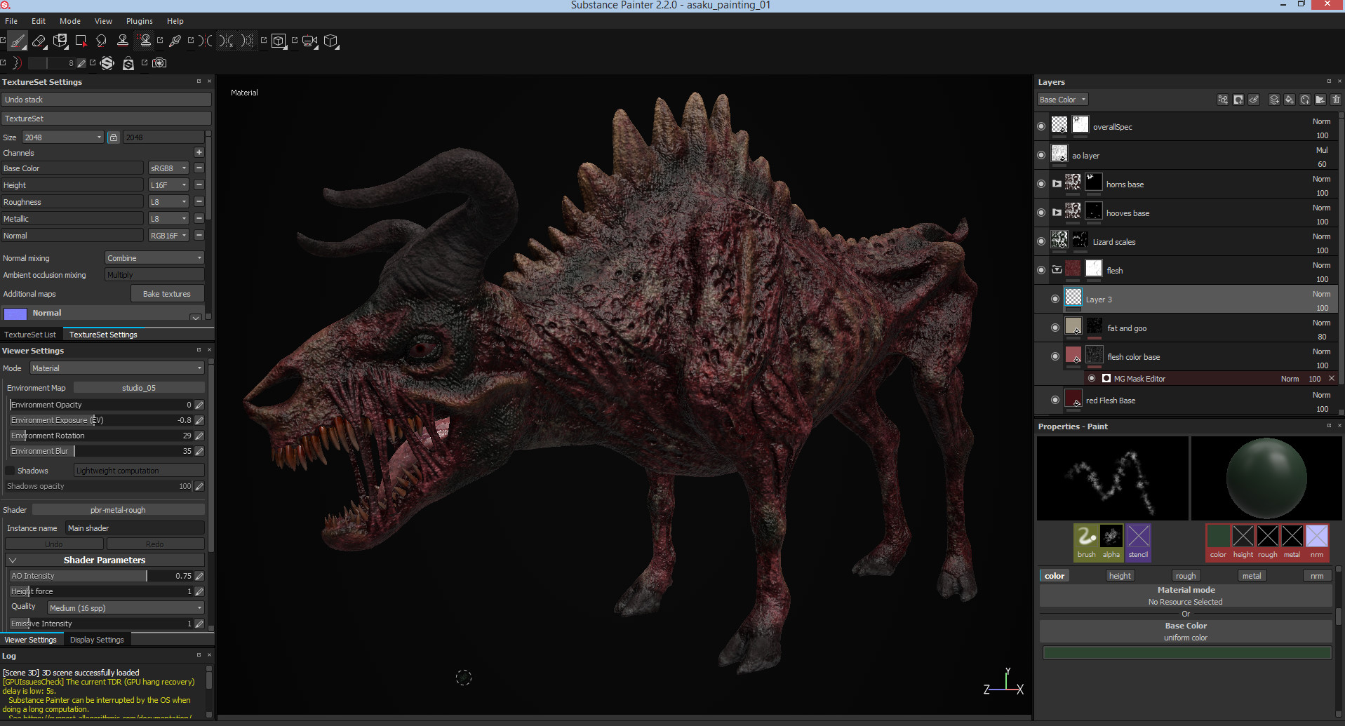Add a new folder in Layers
The width and height of the screenshot is (1345, 726).
1320,100
